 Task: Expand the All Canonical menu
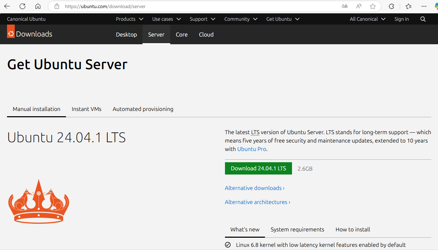pyautogui.click(x=367, y=19)
